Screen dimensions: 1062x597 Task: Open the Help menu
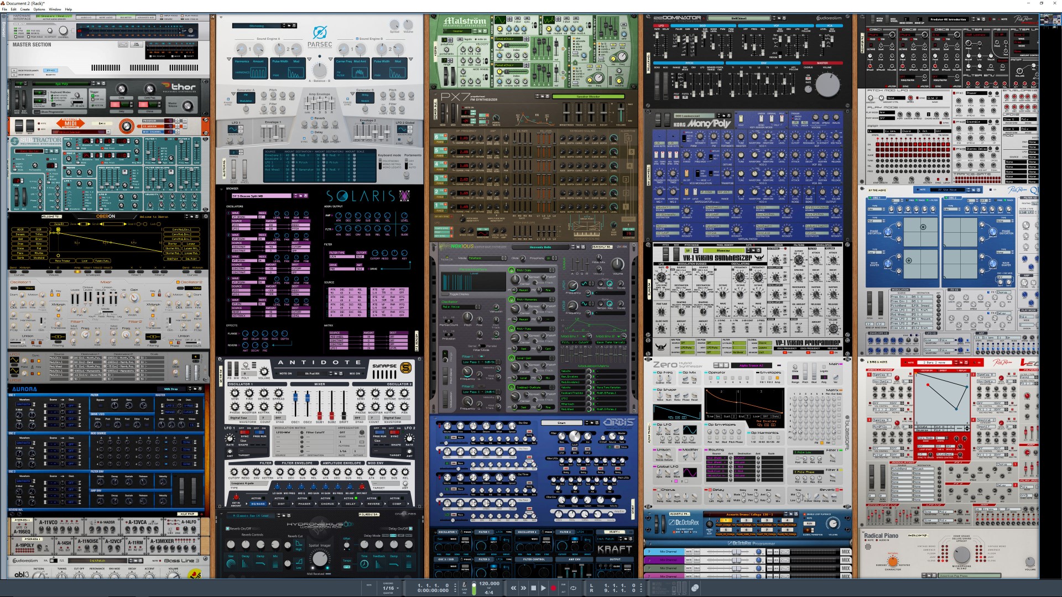(69, 9)
